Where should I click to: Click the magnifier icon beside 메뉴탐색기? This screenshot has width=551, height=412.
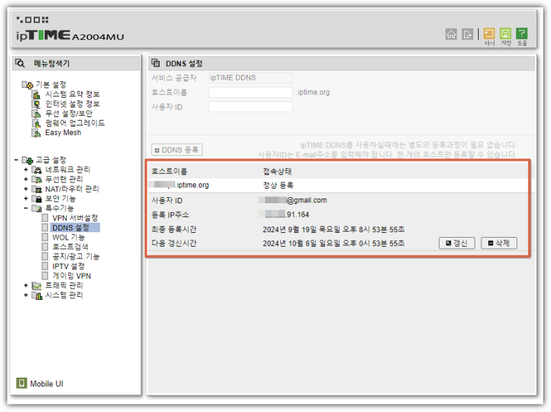click(19, 63)
